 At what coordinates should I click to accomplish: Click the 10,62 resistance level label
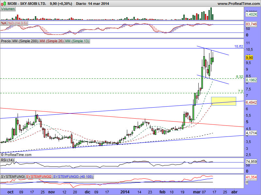239,46
